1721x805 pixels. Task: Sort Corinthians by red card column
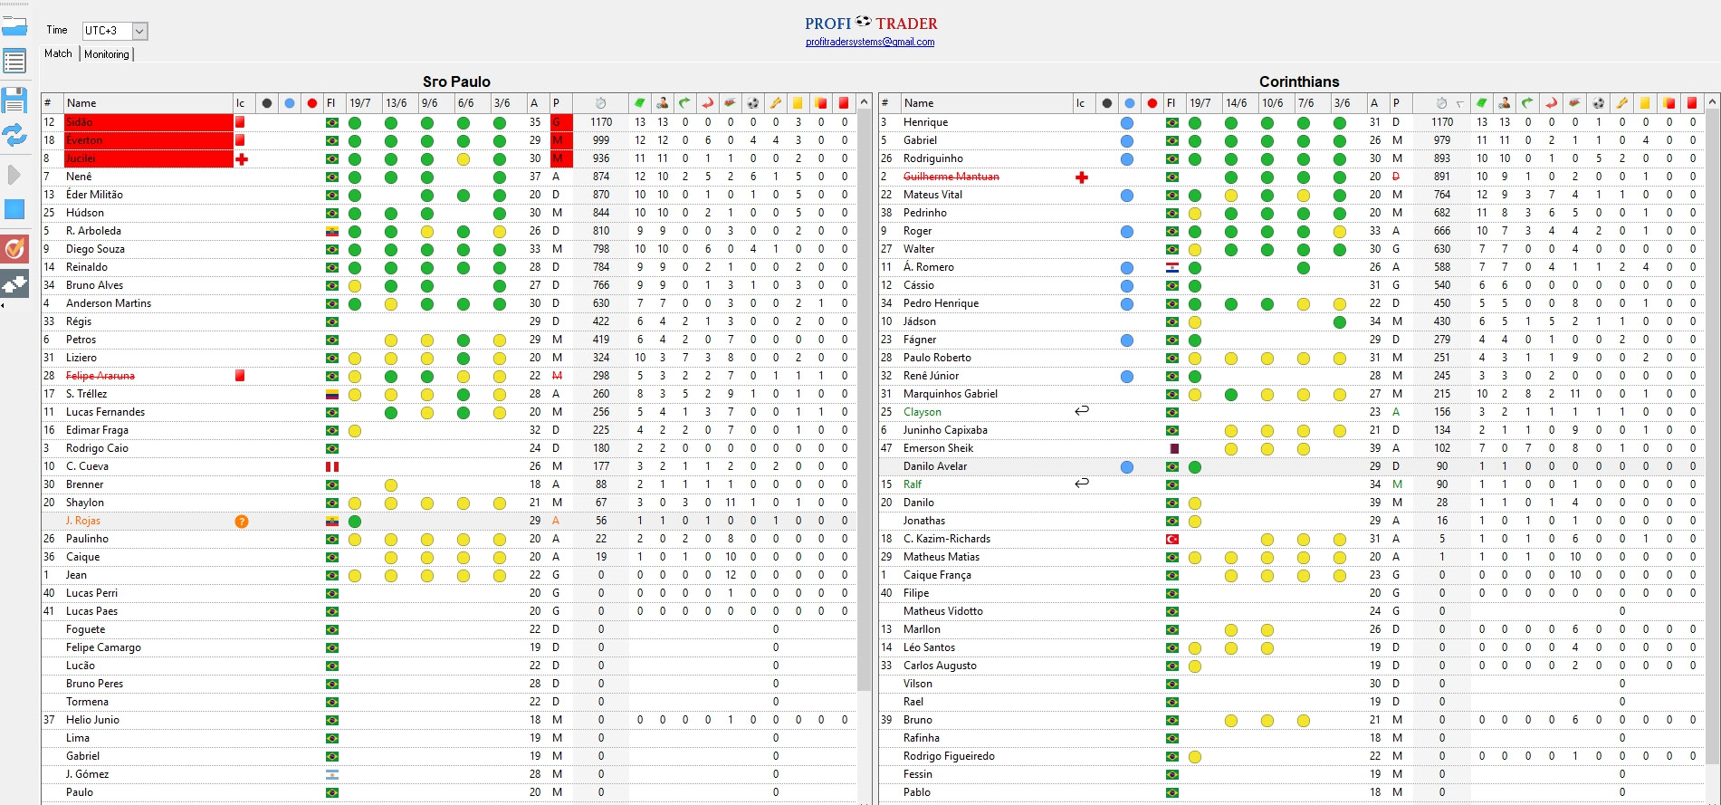click(1692, 103)
